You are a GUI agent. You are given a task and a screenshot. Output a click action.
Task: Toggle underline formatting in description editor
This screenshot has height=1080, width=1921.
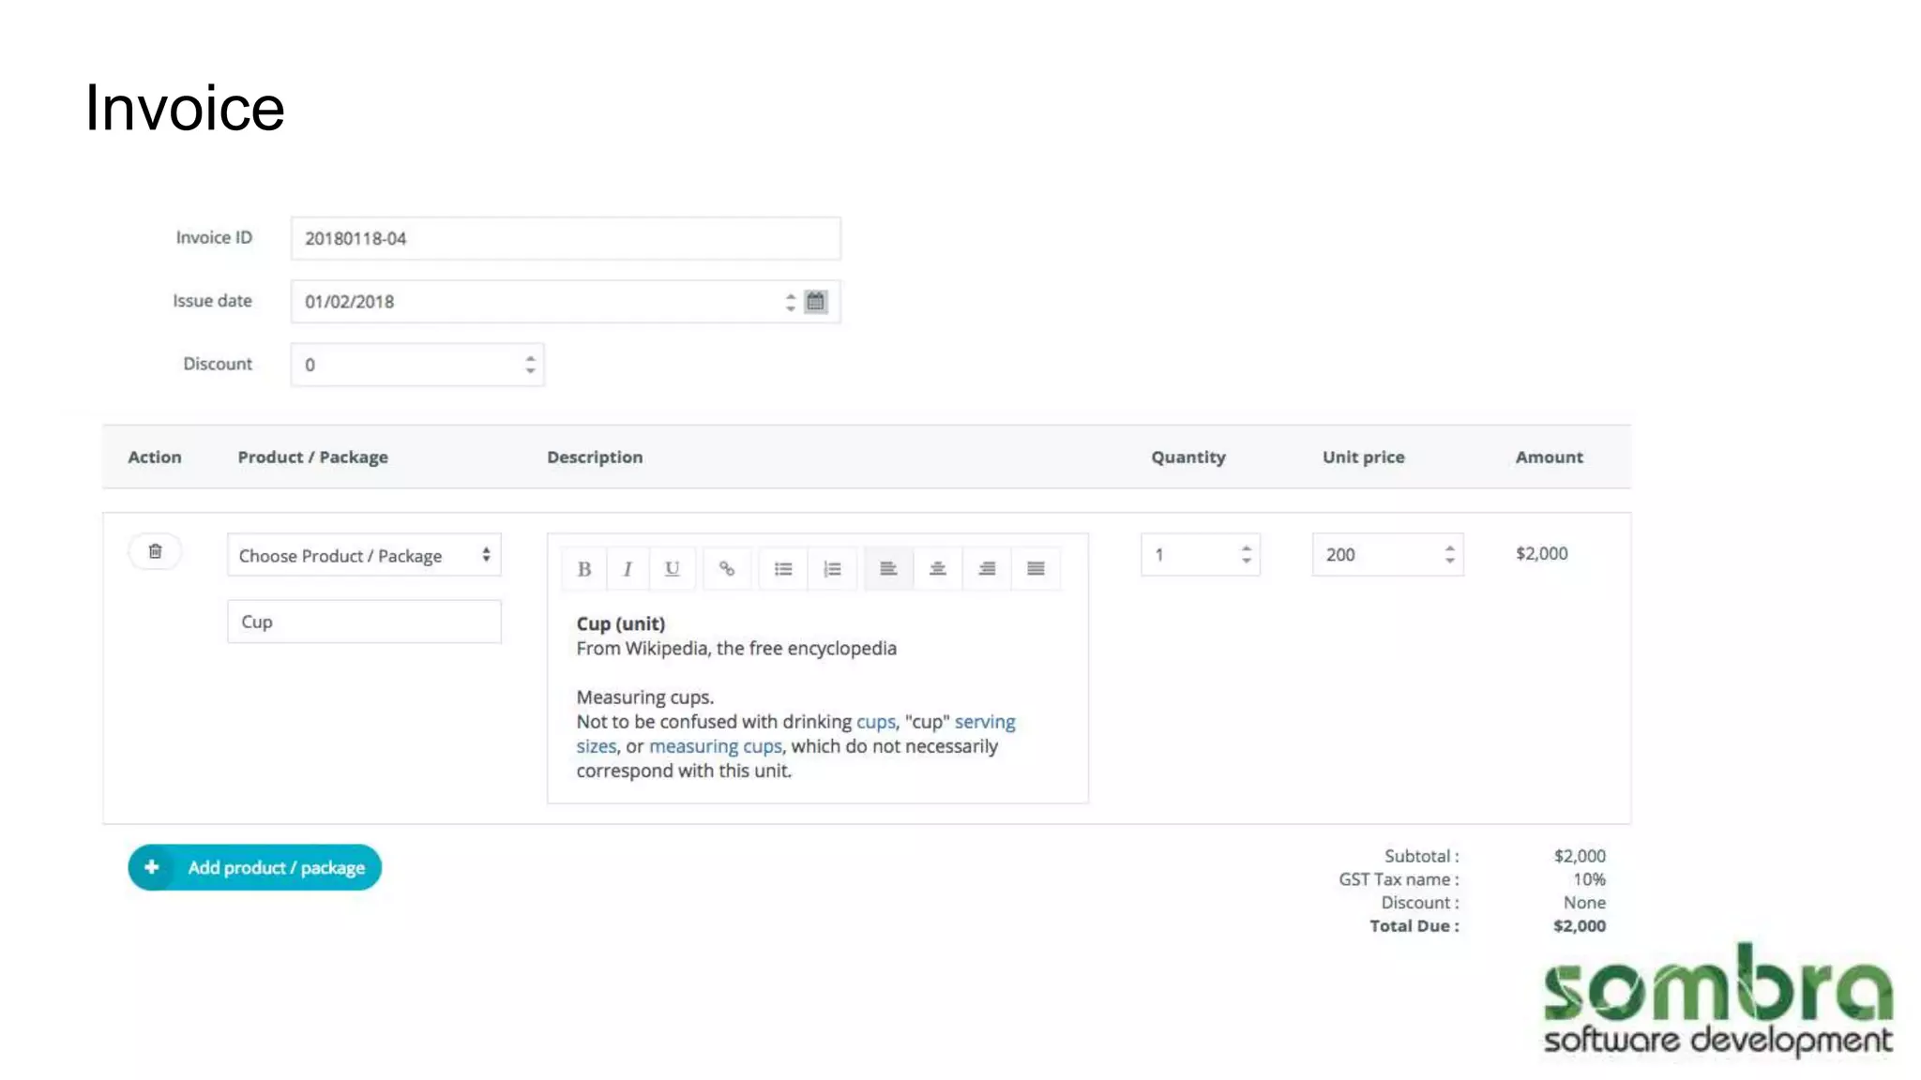click(672, 569)
